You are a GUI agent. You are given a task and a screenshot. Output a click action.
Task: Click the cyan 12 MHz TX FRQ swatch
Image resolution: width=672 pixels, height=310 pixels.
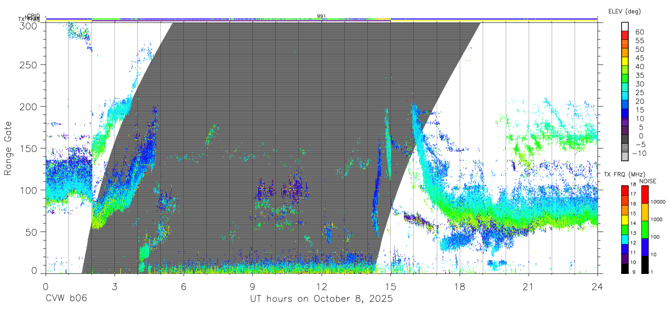point(624,238)
